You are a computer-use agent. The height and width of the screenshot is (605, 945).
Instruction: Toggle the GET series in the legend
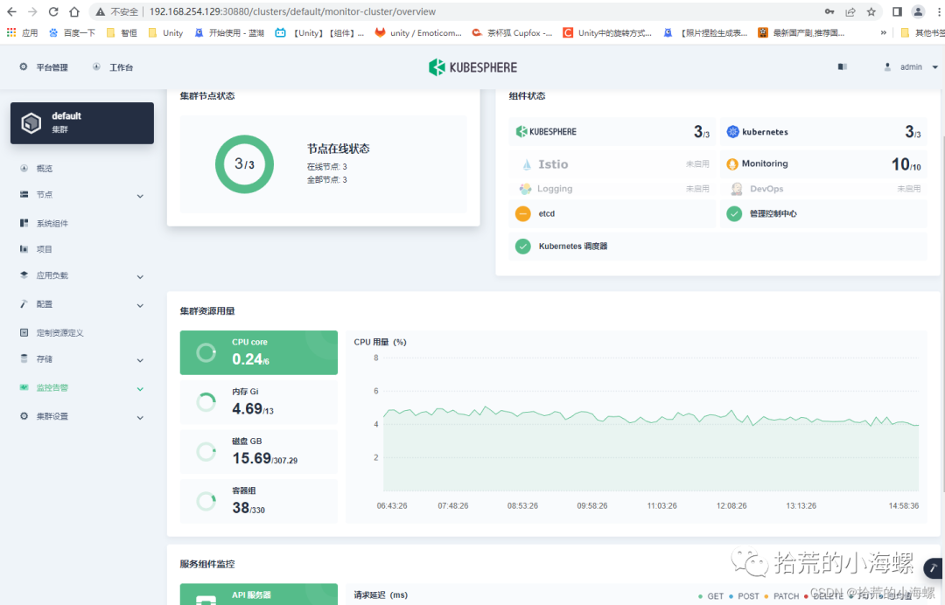(710, 596)
